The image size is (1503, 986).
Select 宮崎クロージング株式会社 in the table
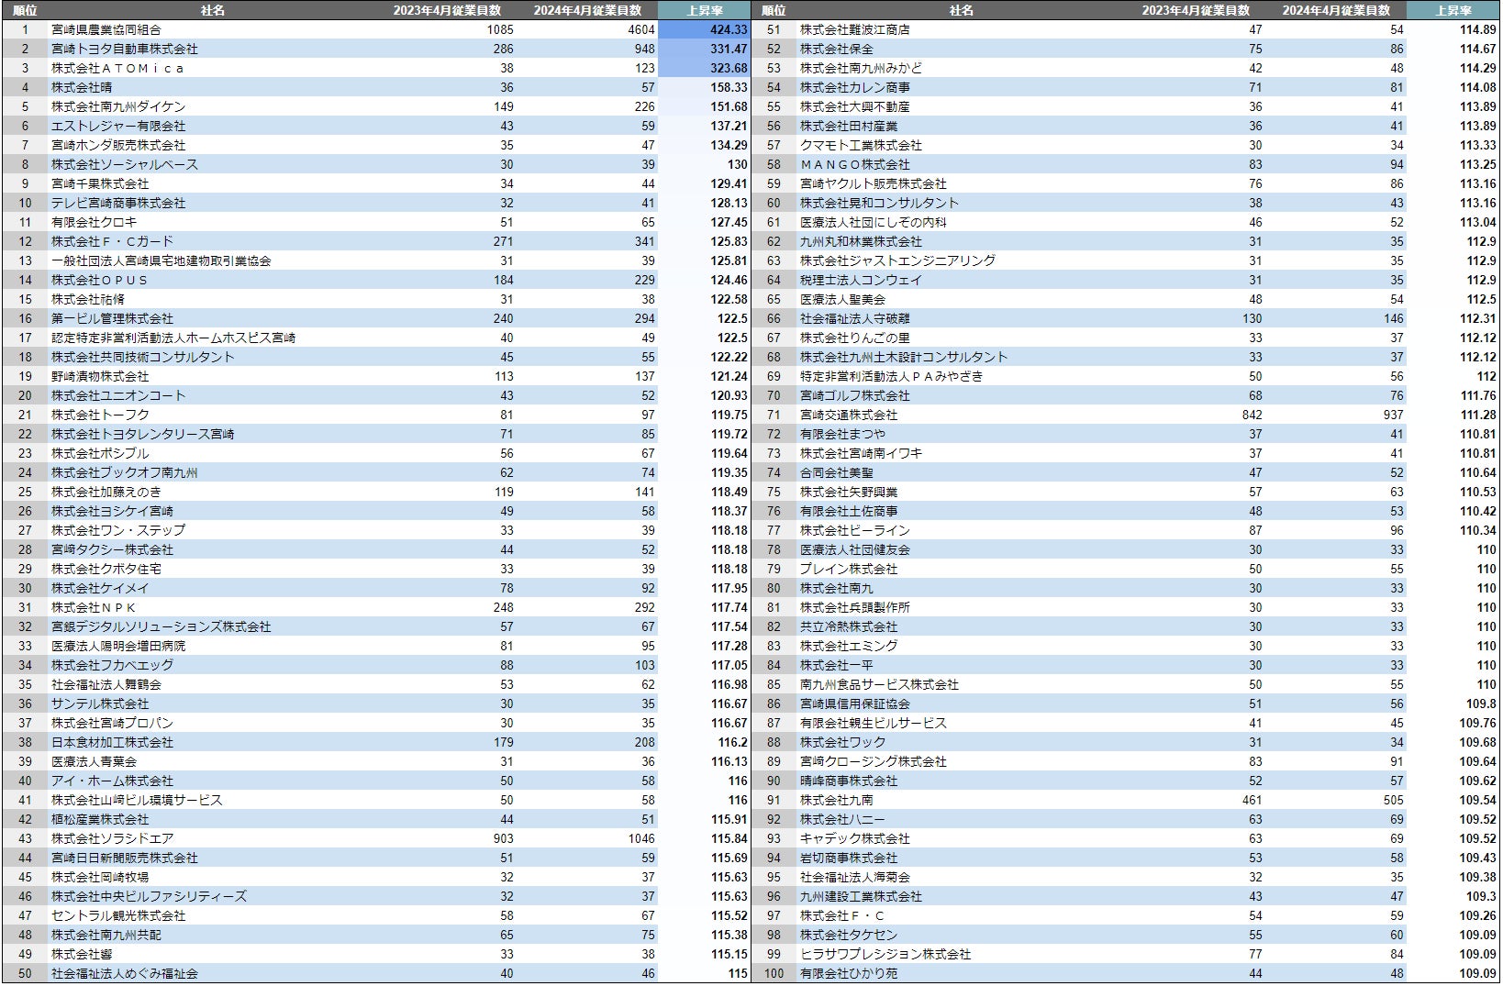click(874, 761)
